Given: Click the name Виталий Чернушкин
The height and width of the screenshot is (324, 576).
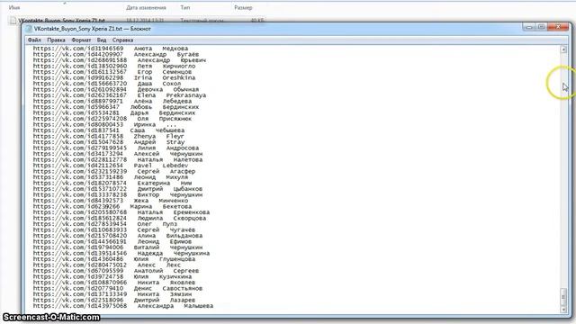Looking at the screenshot, I should click(168, 247).
